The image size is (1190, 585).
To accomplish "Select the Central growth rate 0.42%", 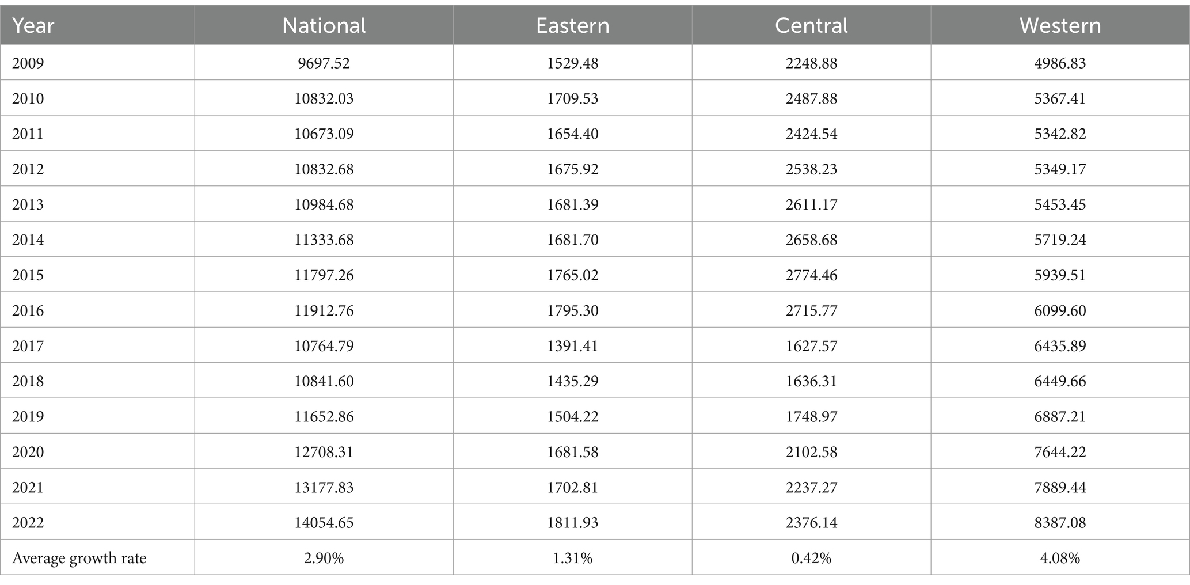I will [812, 559].
